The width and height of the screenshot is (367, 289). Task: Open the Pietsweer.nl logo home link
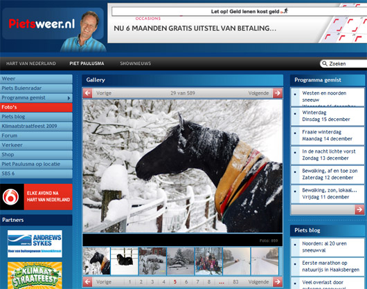[x=42, y=24]
